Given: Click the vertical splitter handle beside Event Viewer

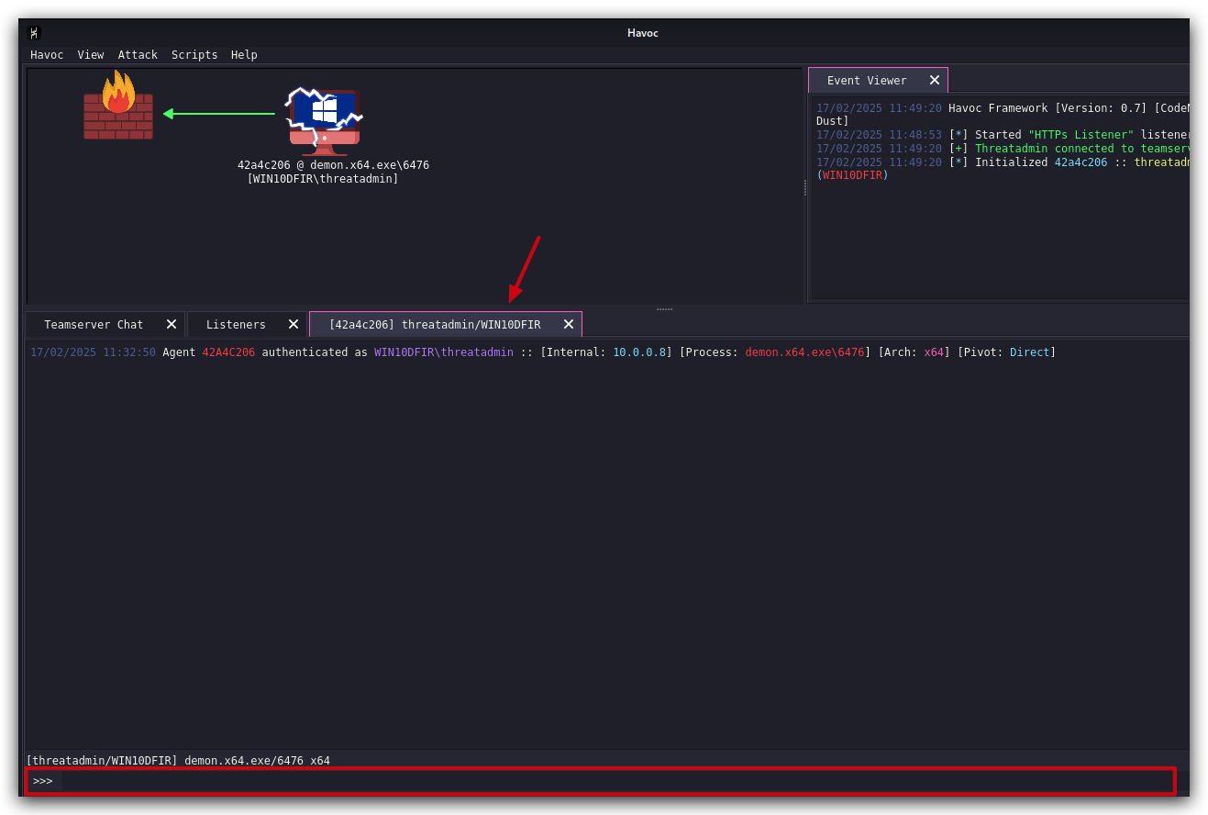Looking at the screenshot, I should [805, 187].
